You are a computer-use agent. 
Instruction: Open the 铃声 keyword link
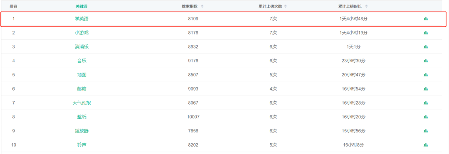tap(82, 144)
